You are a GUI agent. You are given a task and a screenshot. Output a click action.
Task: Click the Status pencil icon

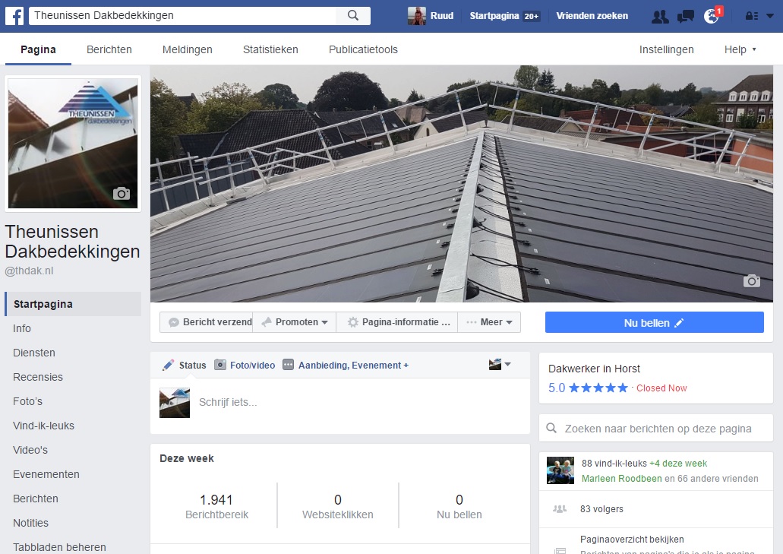pos(169,366)
